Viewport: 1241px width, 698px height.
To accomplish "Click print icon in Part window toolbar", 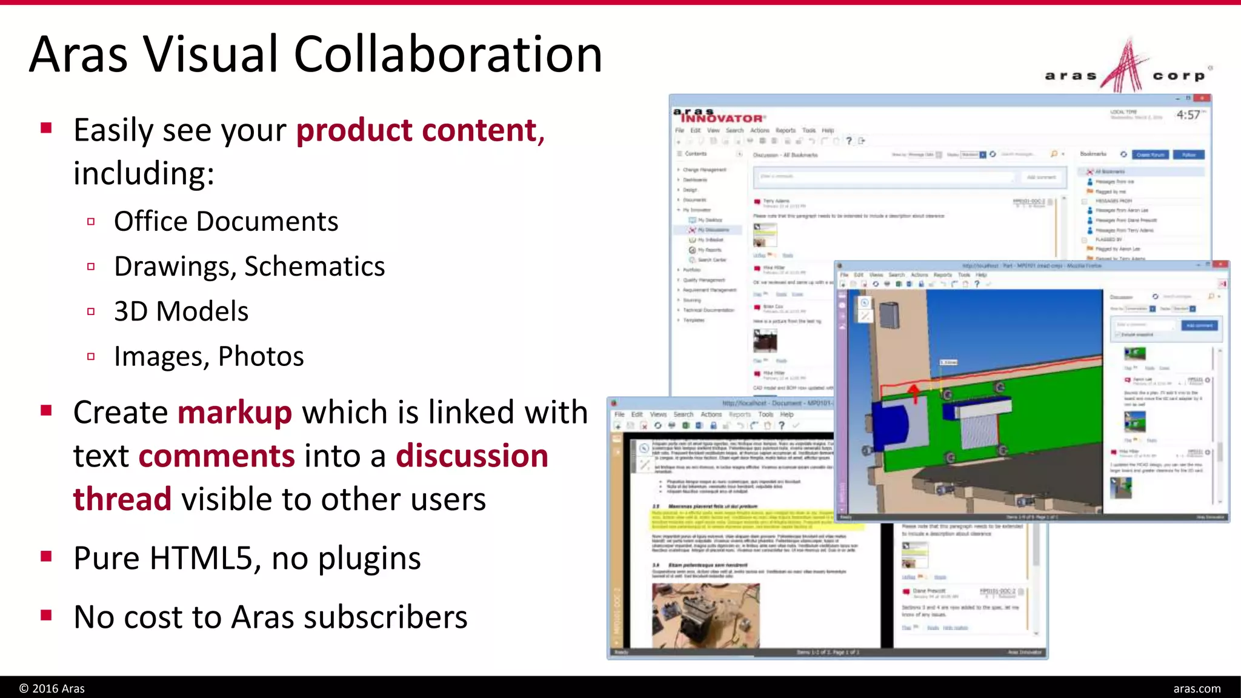I will tap(887, 284).
